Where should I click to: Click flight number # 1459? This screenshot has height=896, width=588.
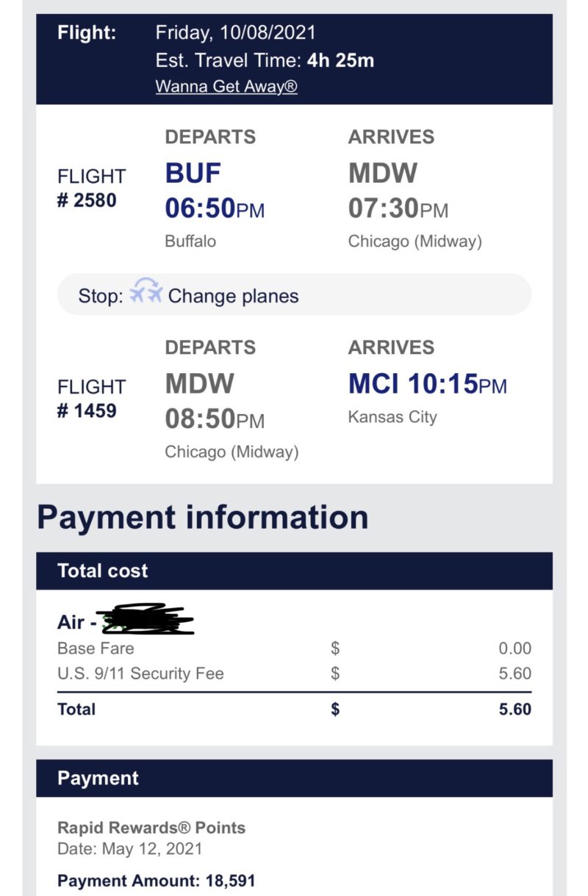(x=87, y=410)
